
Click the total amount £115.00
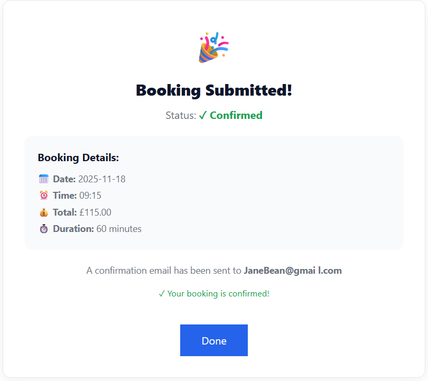[x=95, y=212]
